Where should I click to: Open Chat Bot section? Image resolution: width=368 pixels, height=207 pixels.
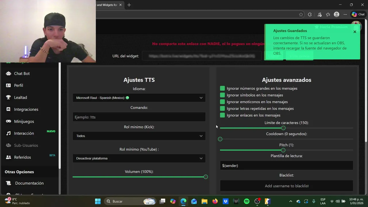coord(22,73)
